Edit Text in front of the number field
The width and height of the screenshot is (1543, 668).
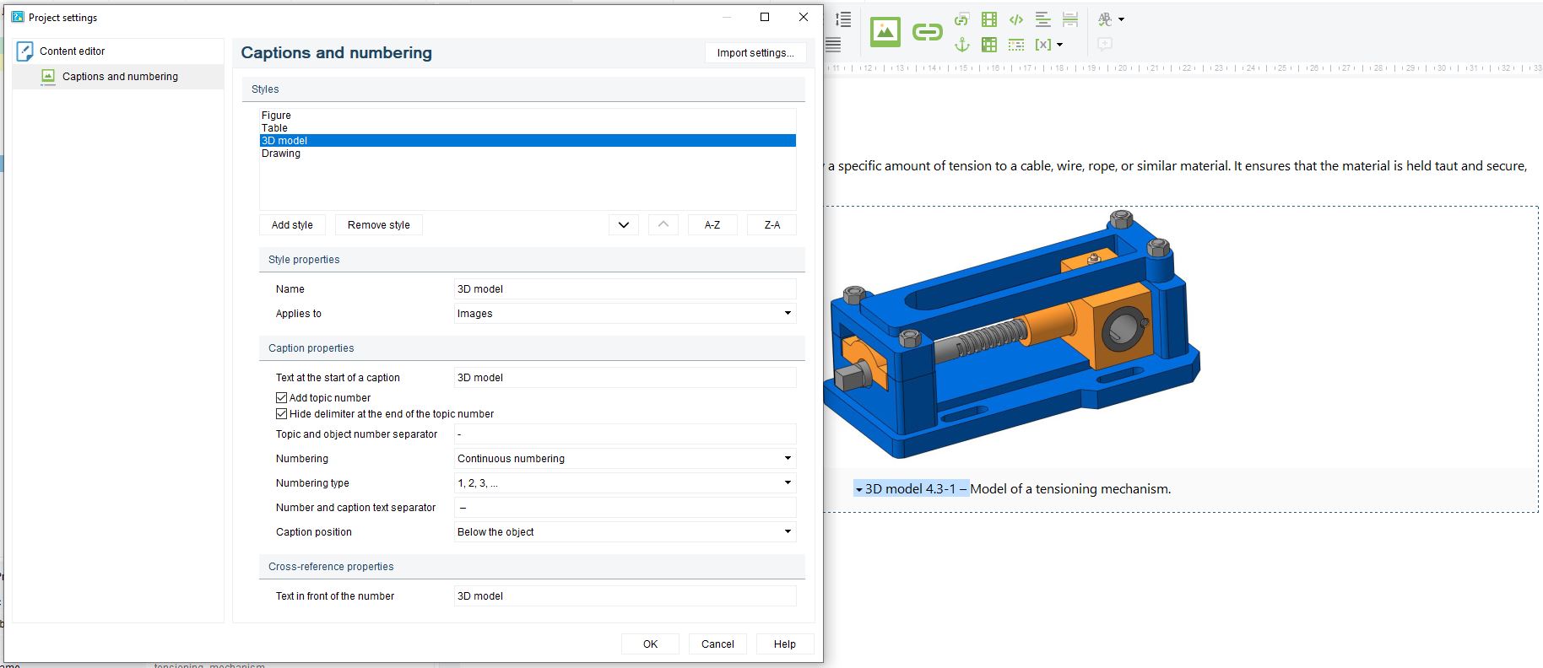pos(625,595)
